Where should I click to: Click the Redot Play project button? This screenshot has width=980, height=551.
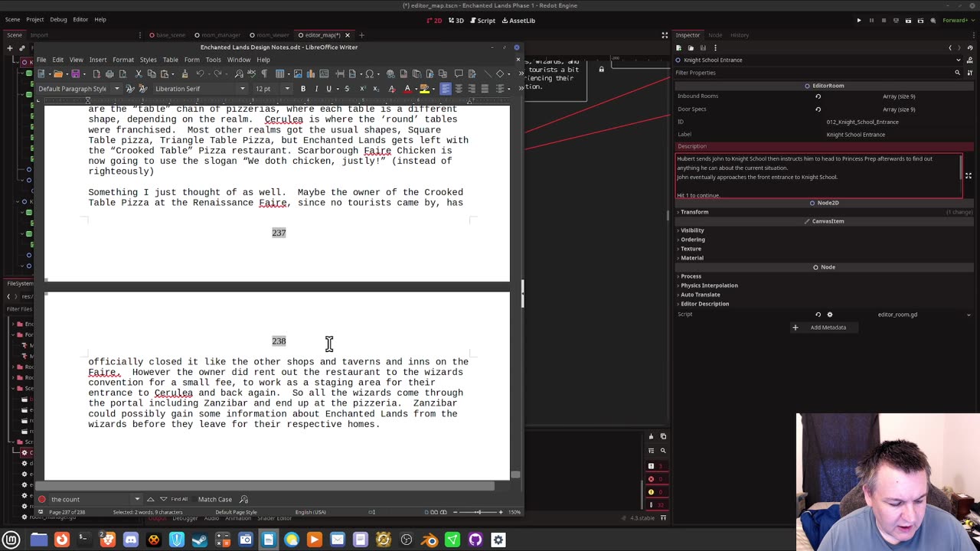point(859,21)
